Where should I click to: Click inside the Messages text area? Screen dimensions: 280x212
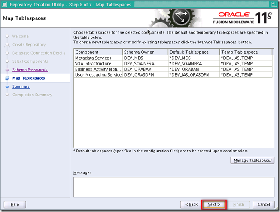point(174,187)
